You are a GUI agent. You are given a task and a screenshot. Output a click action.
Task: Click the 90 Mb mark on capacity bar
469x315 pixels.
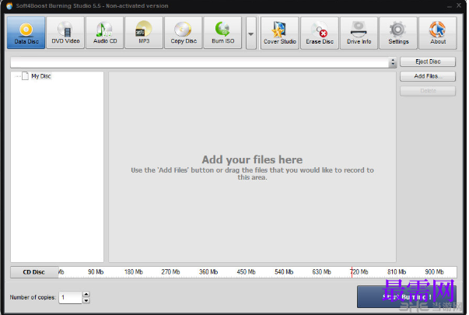click(x=96, y=272)
